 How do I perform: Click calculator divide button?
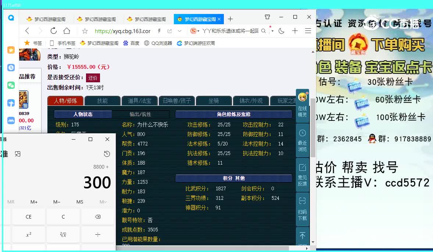98,235
